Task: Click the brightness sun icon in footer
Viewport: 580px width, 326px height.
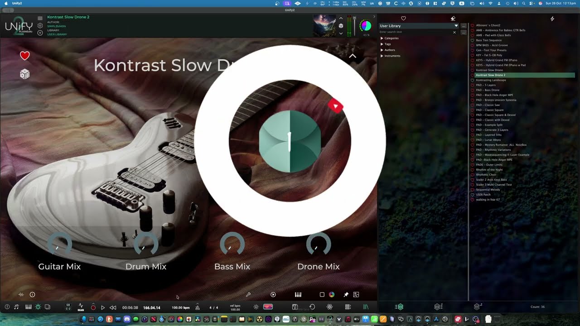Action: pos(256,307)
